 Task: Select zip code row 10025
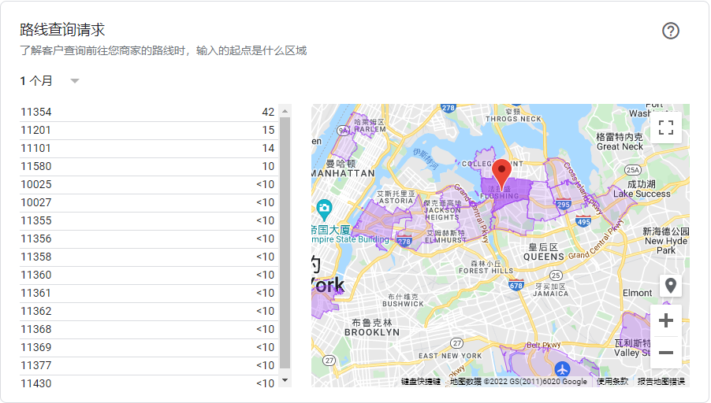click(148, 185)
